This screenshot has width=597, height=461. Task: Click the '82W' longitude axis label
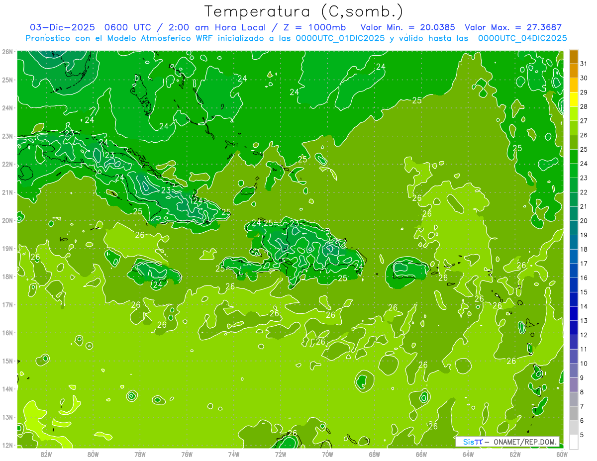46,454
